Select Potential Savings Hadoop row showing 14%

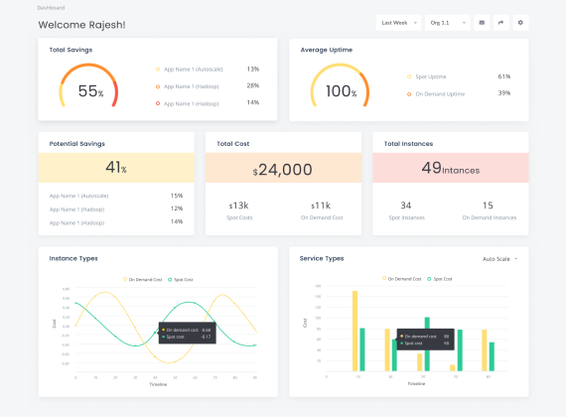click(116, 222)
